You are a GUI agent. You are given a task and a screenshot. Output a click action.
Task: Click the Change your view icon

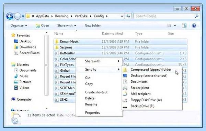pyautogui.click(x=169, y=26)
